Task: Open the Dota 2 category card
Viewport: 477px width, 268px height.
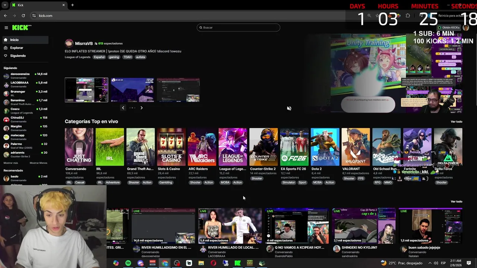Action: (325, 147)
